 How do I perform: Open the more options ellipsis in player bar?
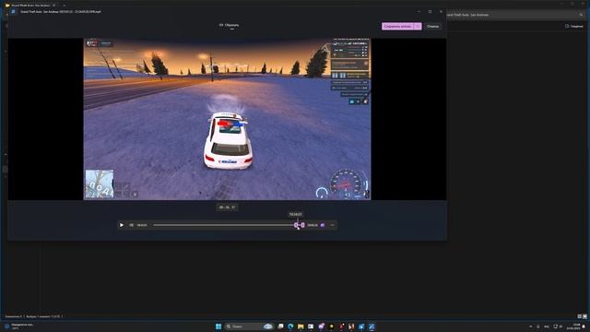point(332,225)
